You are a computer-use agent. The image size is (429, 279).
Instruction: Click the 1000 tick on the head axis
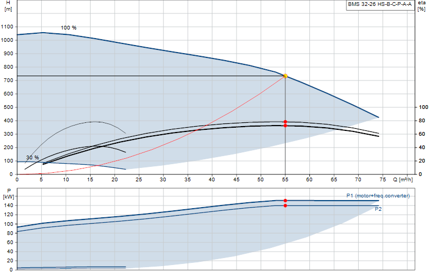(x=7, y=40)
